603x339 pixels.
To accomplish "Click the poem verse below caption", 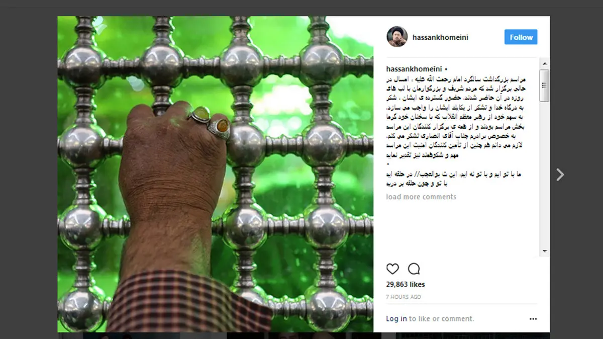I will [x=462, y=179].
